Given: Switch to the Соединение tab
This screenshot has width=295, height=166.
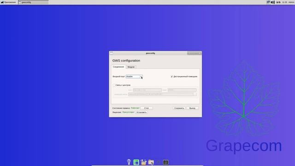Looking at the screenshot, I should point(118,67).
